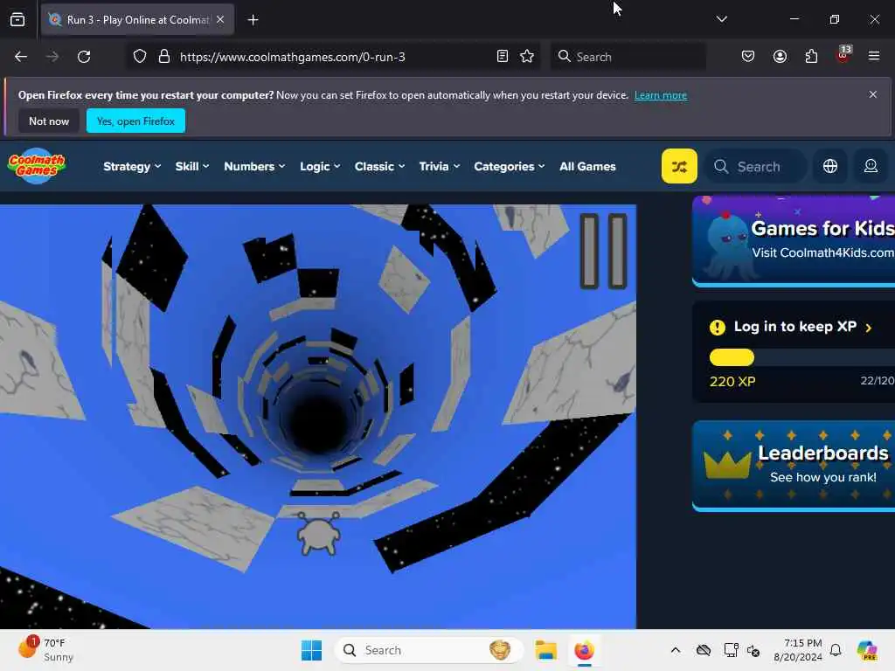Viewport: 895px width, 671px height.
Task: Open the Extensions puzzle icon
Action: 811,57
